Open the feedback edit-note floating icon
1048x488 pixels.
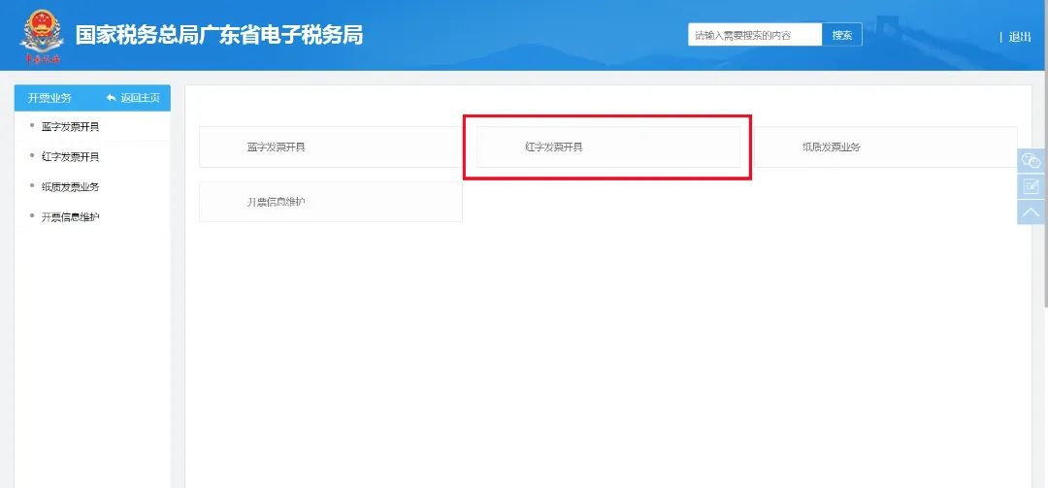(1031, 186)
